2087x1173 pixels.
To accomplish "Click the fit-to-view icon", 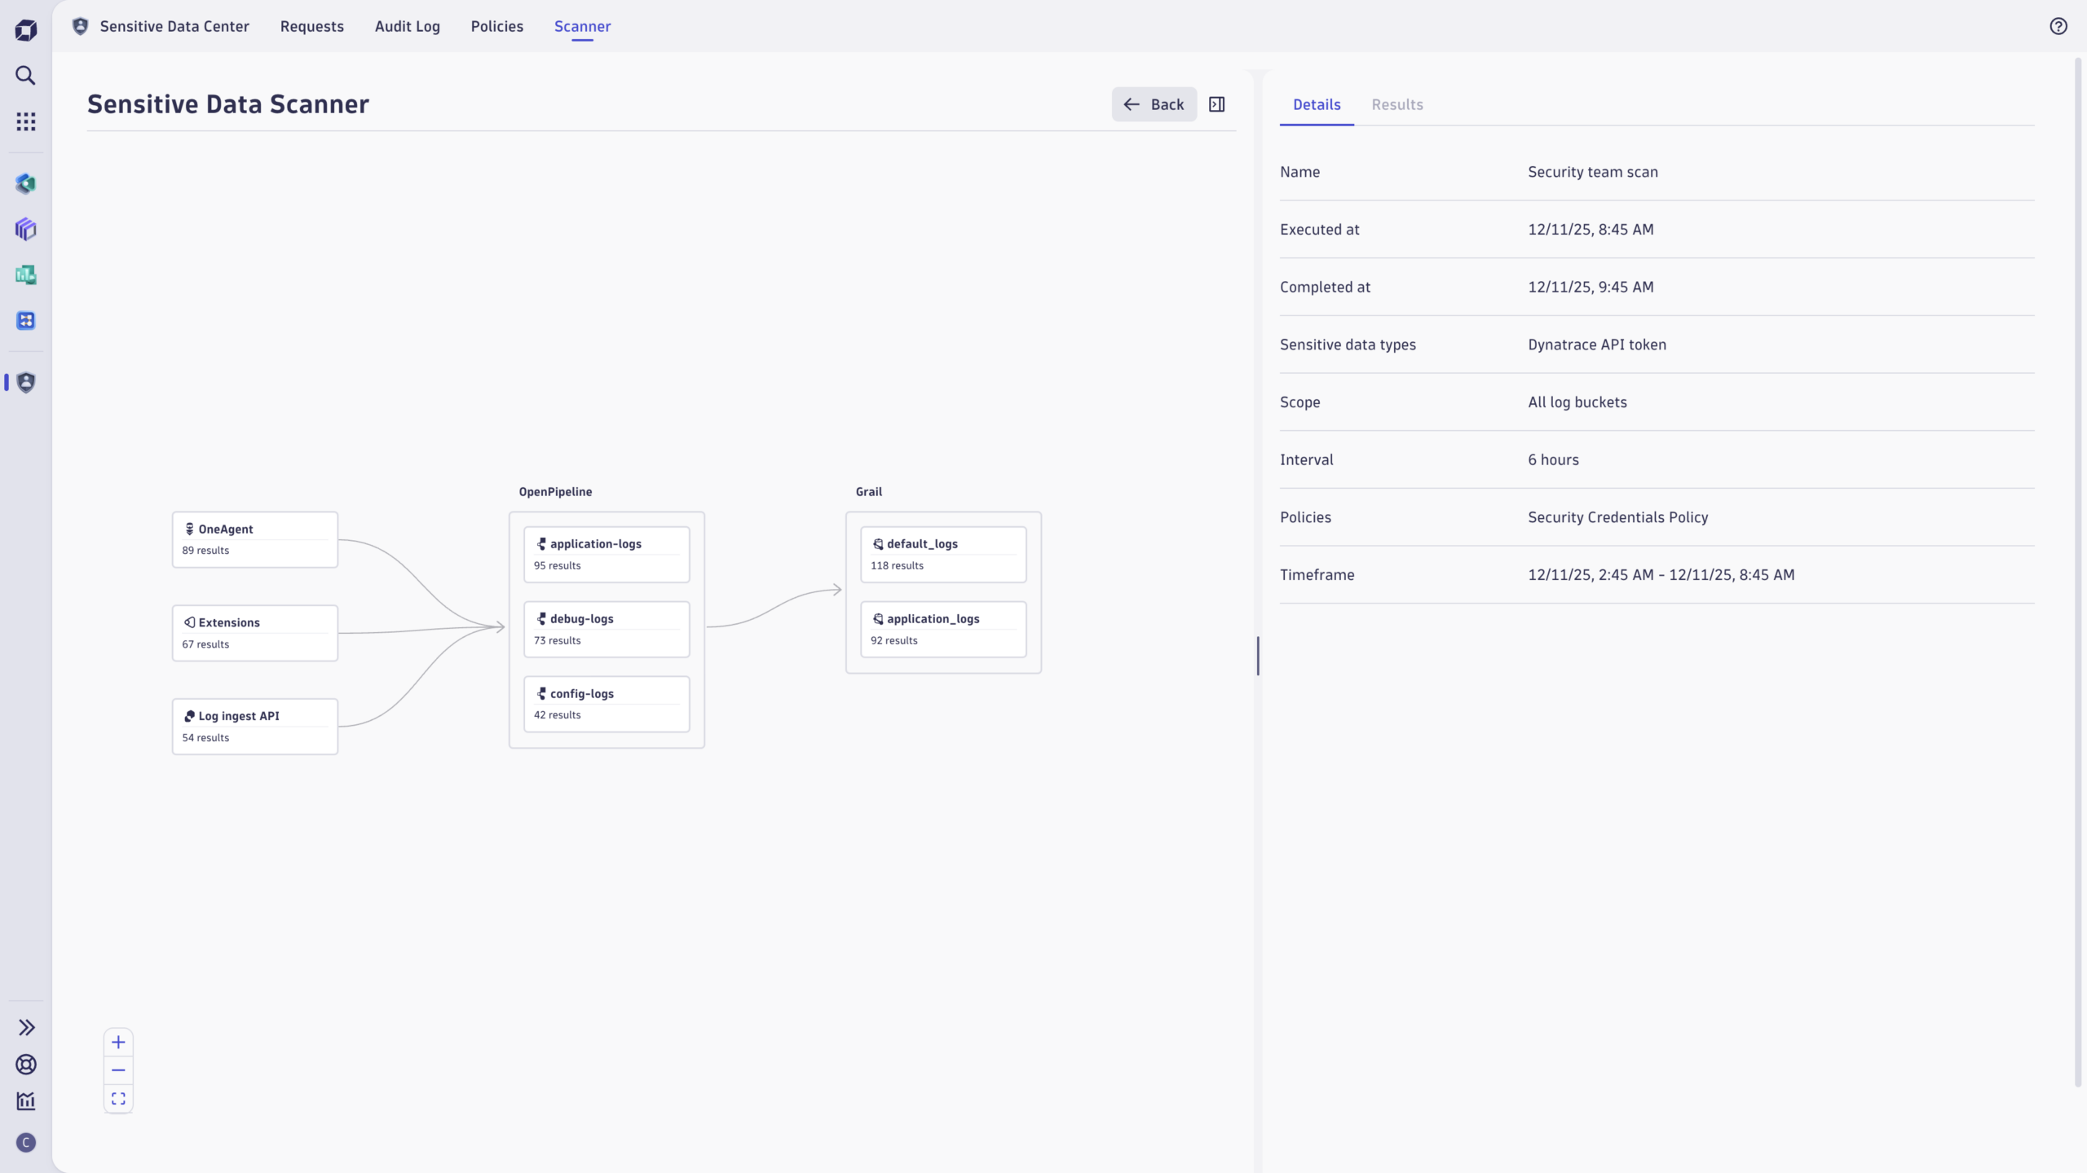I will click(x=118, y=1099).
